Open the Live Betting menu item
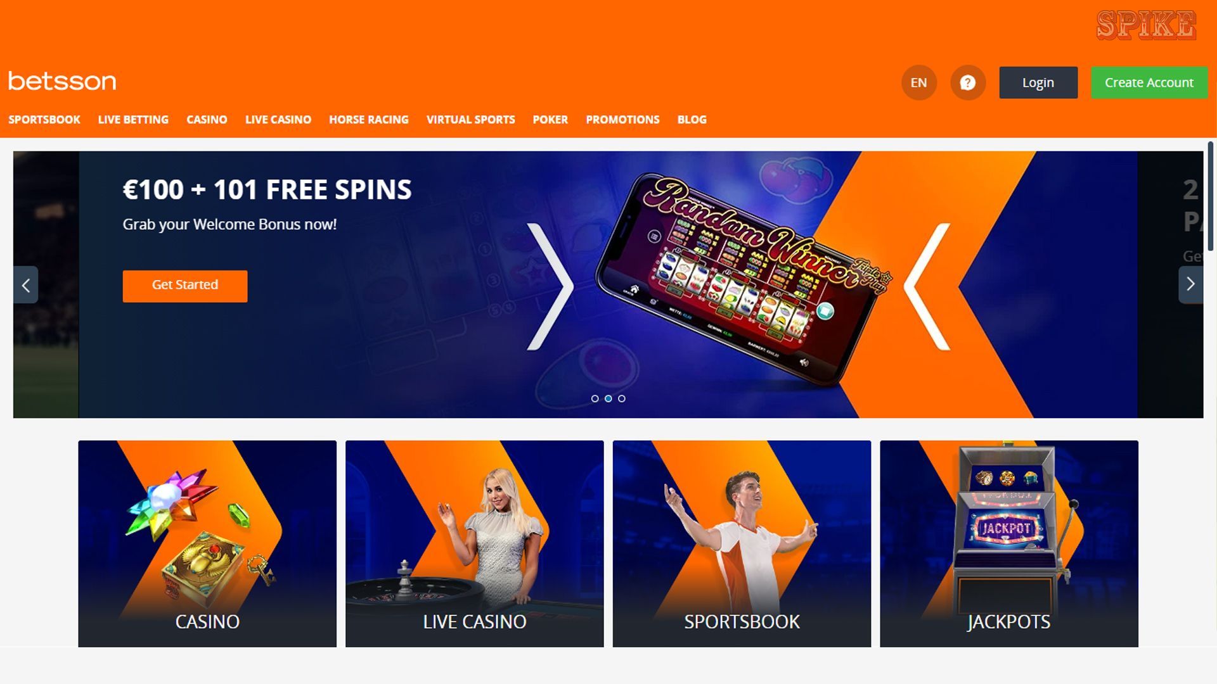This screenshot has width=1217, height=684. coord(133,120)
